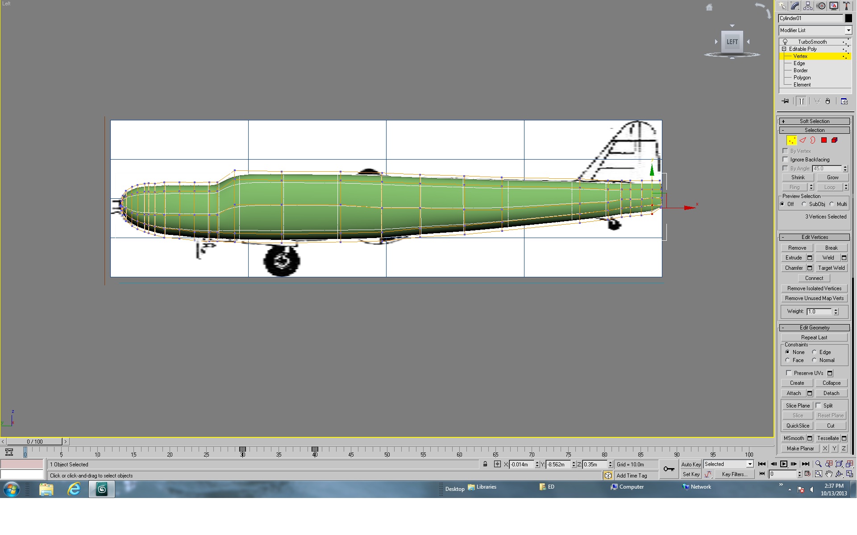The image size is (857, 535).
Task: Open the Utilities hammer panel tab
Action: [846, 6]
